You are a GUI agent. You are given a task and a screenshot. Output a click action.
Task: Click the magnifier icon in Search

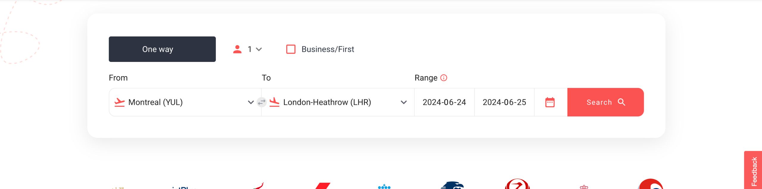click(622, 102)
